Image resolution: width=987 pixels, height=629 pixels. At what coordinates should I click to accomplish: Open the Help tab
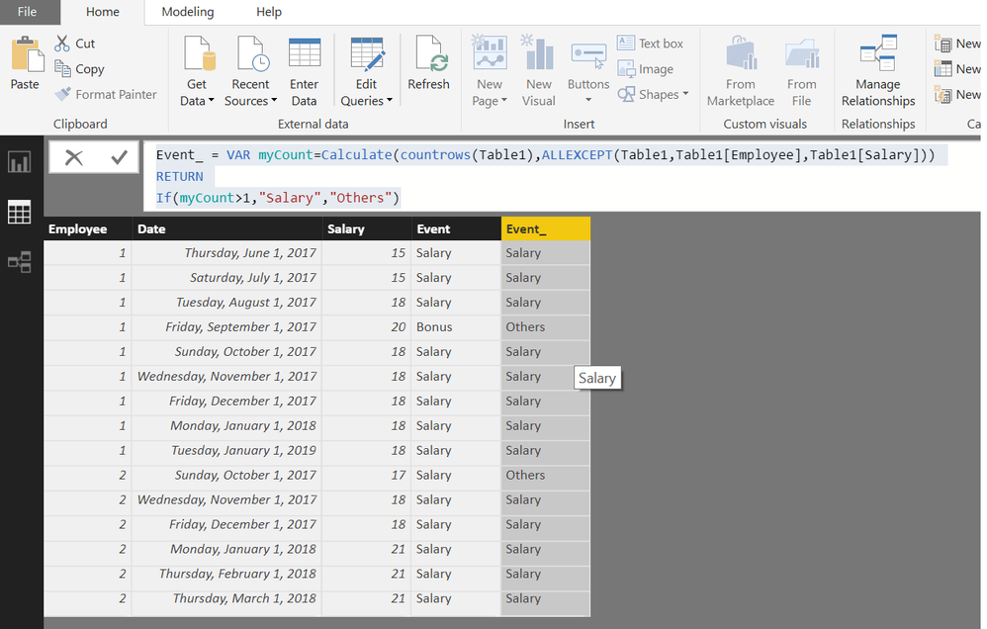[269, 12]
